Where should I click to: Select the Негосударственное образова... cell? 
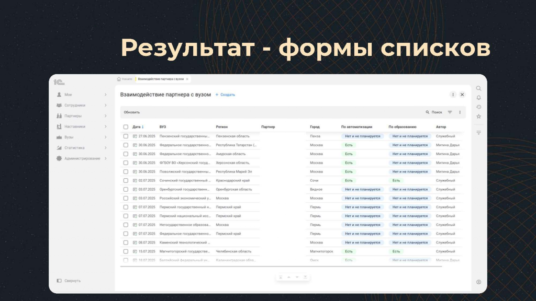[185, 225]
